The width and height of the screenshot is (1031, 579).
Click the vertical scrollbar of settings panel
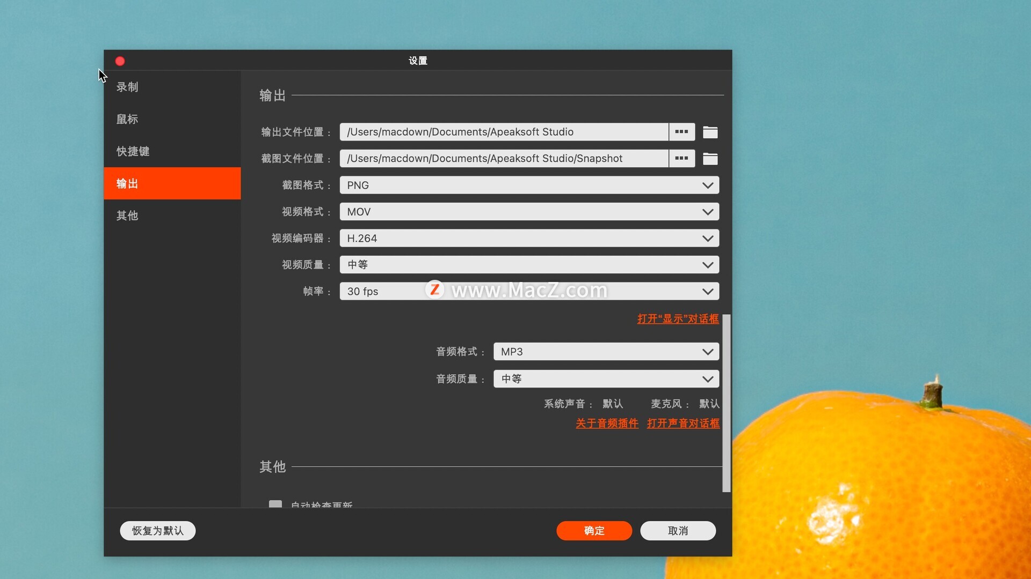coord(726,403)
